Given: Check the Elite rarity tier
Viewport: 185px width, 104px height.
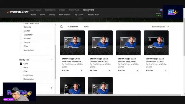Looking at the screenshot, I should pyautogui.click(x=21, y=71).
